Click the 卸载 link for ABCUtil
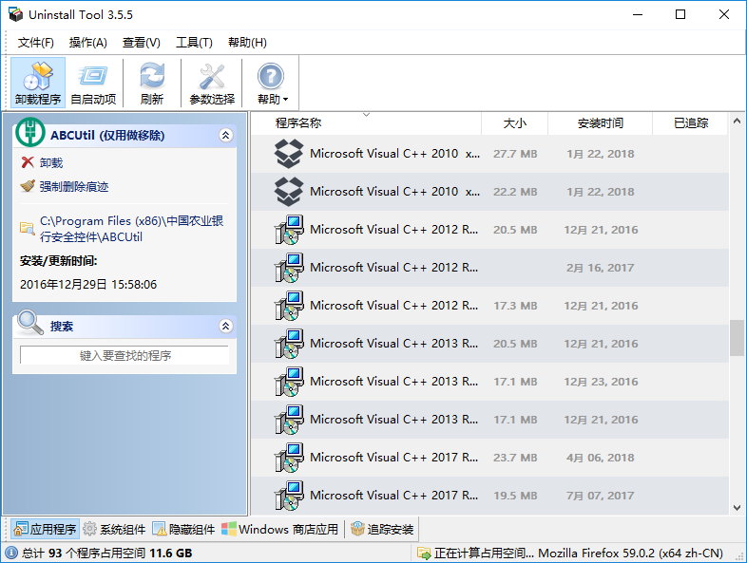Viewport: 747px width, 563px height. click(x=51, y=162)
